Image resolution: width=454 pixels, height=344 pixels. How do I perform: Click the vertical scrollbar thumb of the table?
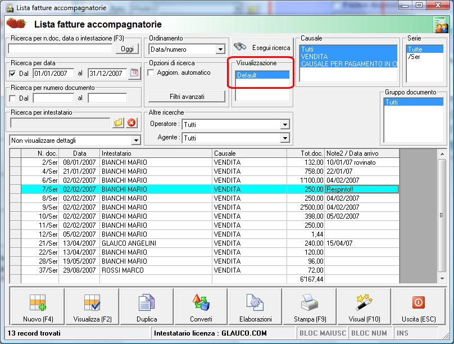(x=442, y=215)
